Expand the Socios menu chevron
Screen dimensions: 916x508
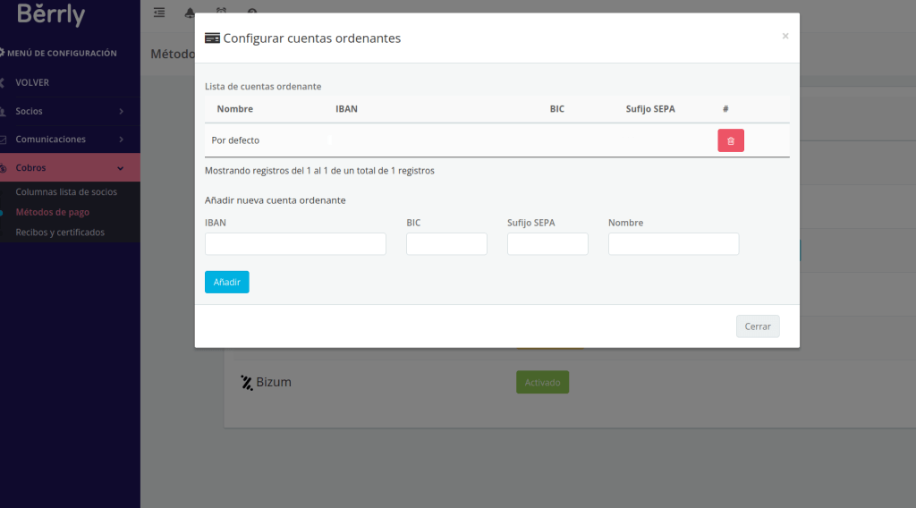(x=121, y=111)
